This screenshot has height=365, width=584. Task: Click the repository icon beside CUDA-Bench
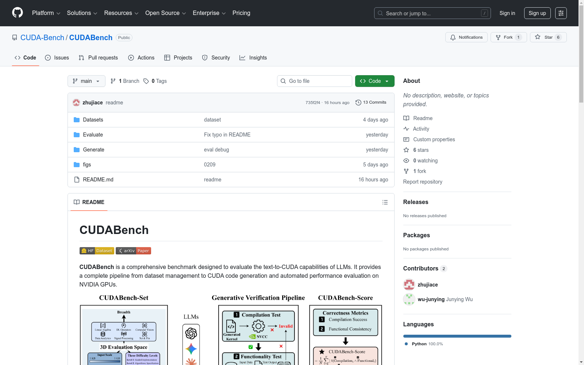click(15, 38)
